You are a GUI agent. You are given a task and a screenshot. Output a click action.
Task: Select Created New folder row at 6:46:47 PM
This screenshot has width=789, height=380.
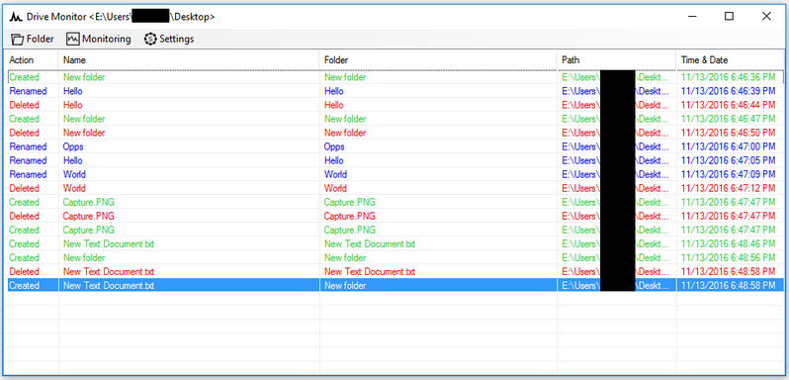(395, 119)
